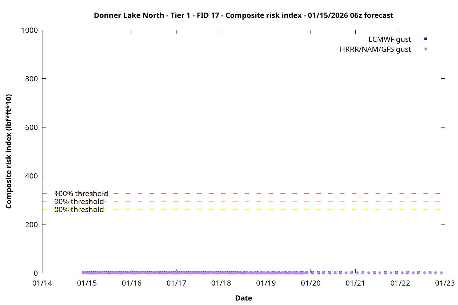Click the 01/18 date tick label
This screenshot has width=458, height=305.
click(221, 283)
